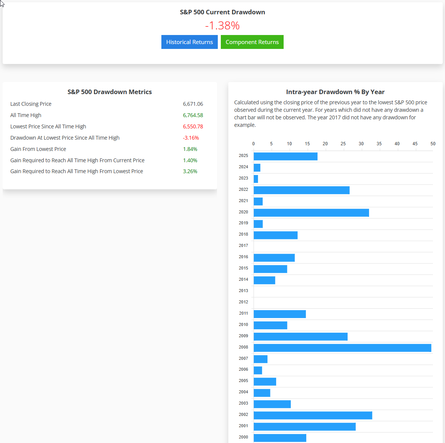Image resolution: width=445 pixels, height=443 pixels.
Task: Click the S&P 500 Current Drawdown heading
Action: pyautogui.click(x=222, y=12)
